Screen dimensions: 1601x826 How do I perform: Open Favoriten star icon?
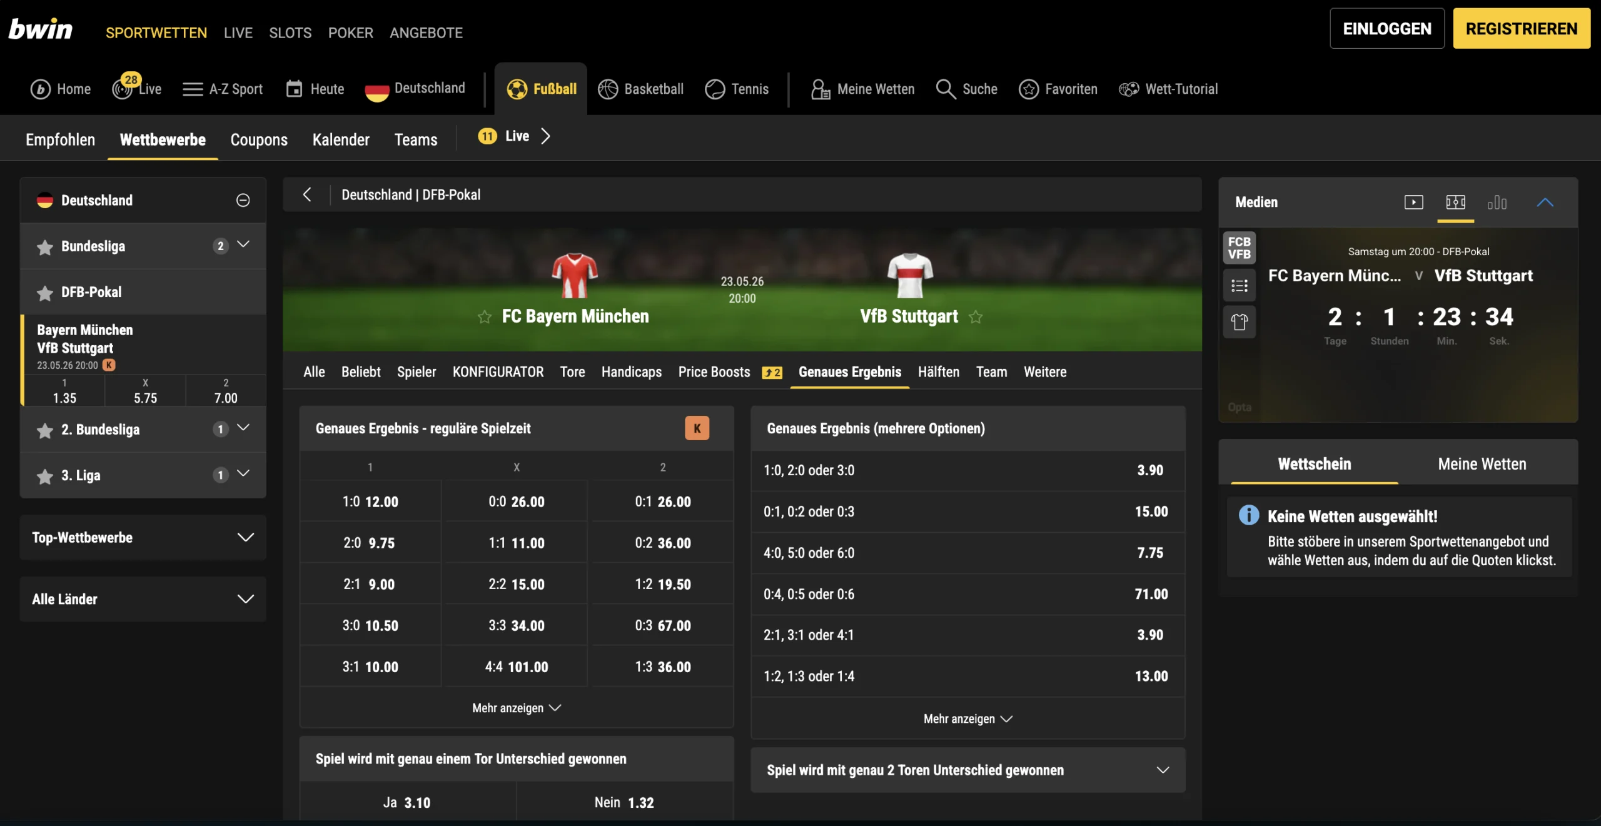click(x=1029, y=89)
